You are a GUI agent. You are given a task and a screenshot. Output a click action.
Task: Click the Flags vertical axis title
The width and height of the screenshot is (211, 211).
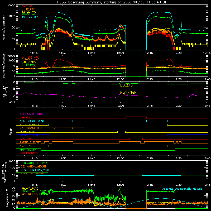(11, 132)
